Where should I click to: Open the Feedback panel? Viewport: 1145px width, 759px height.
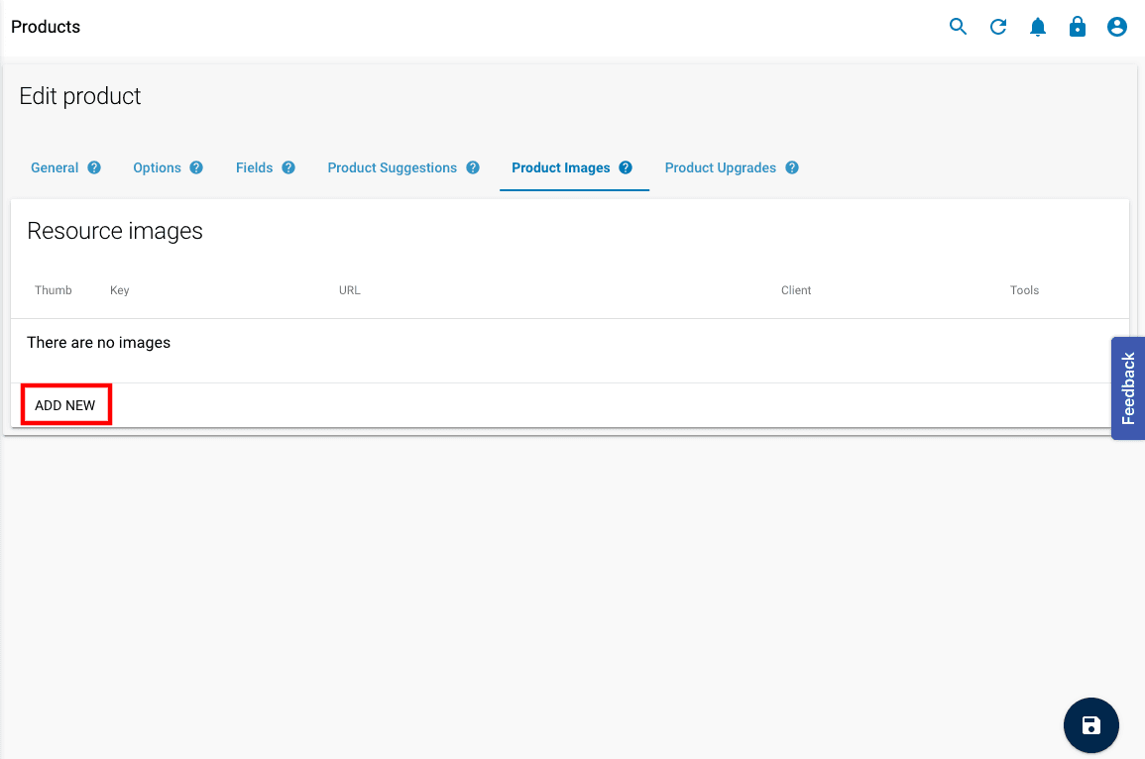pyautogui.click(x=1127, y=388)
